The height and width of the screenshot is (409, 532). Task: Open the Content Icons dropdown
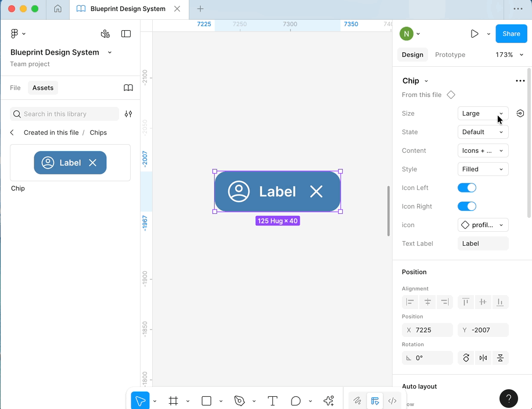pos(483,150)
